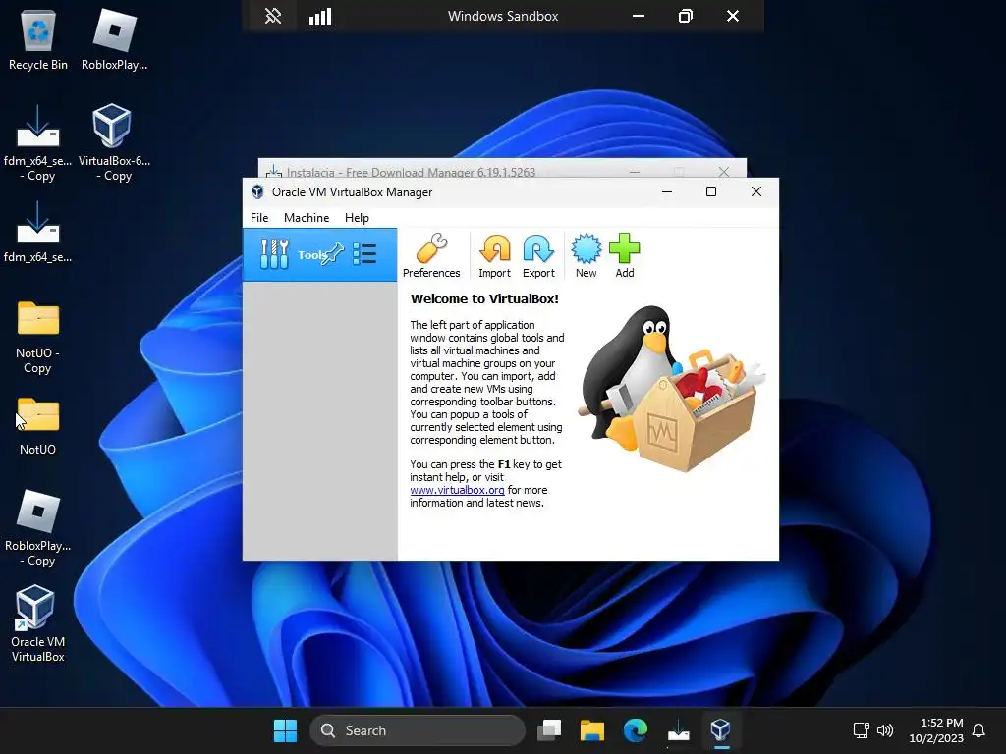The image size is (1006, 754).
Task: Open File Explorer from taskbar
Action: 592,730
